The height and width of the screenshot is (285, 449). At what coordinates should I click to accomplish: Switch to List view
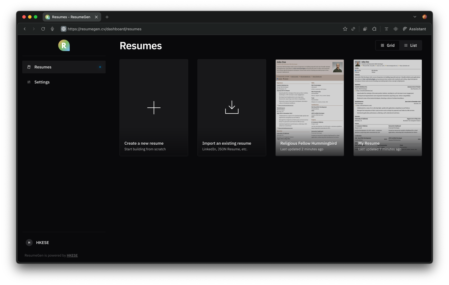[410, 45]
